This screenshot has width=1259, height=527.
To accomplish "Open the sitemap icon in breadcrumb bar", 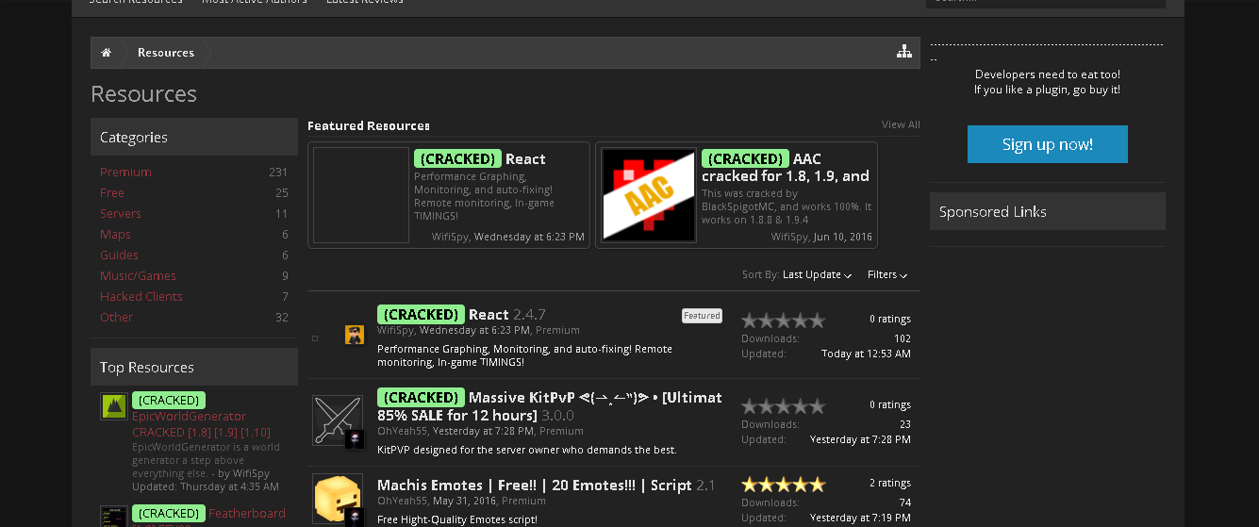I will tap(903, 52).
